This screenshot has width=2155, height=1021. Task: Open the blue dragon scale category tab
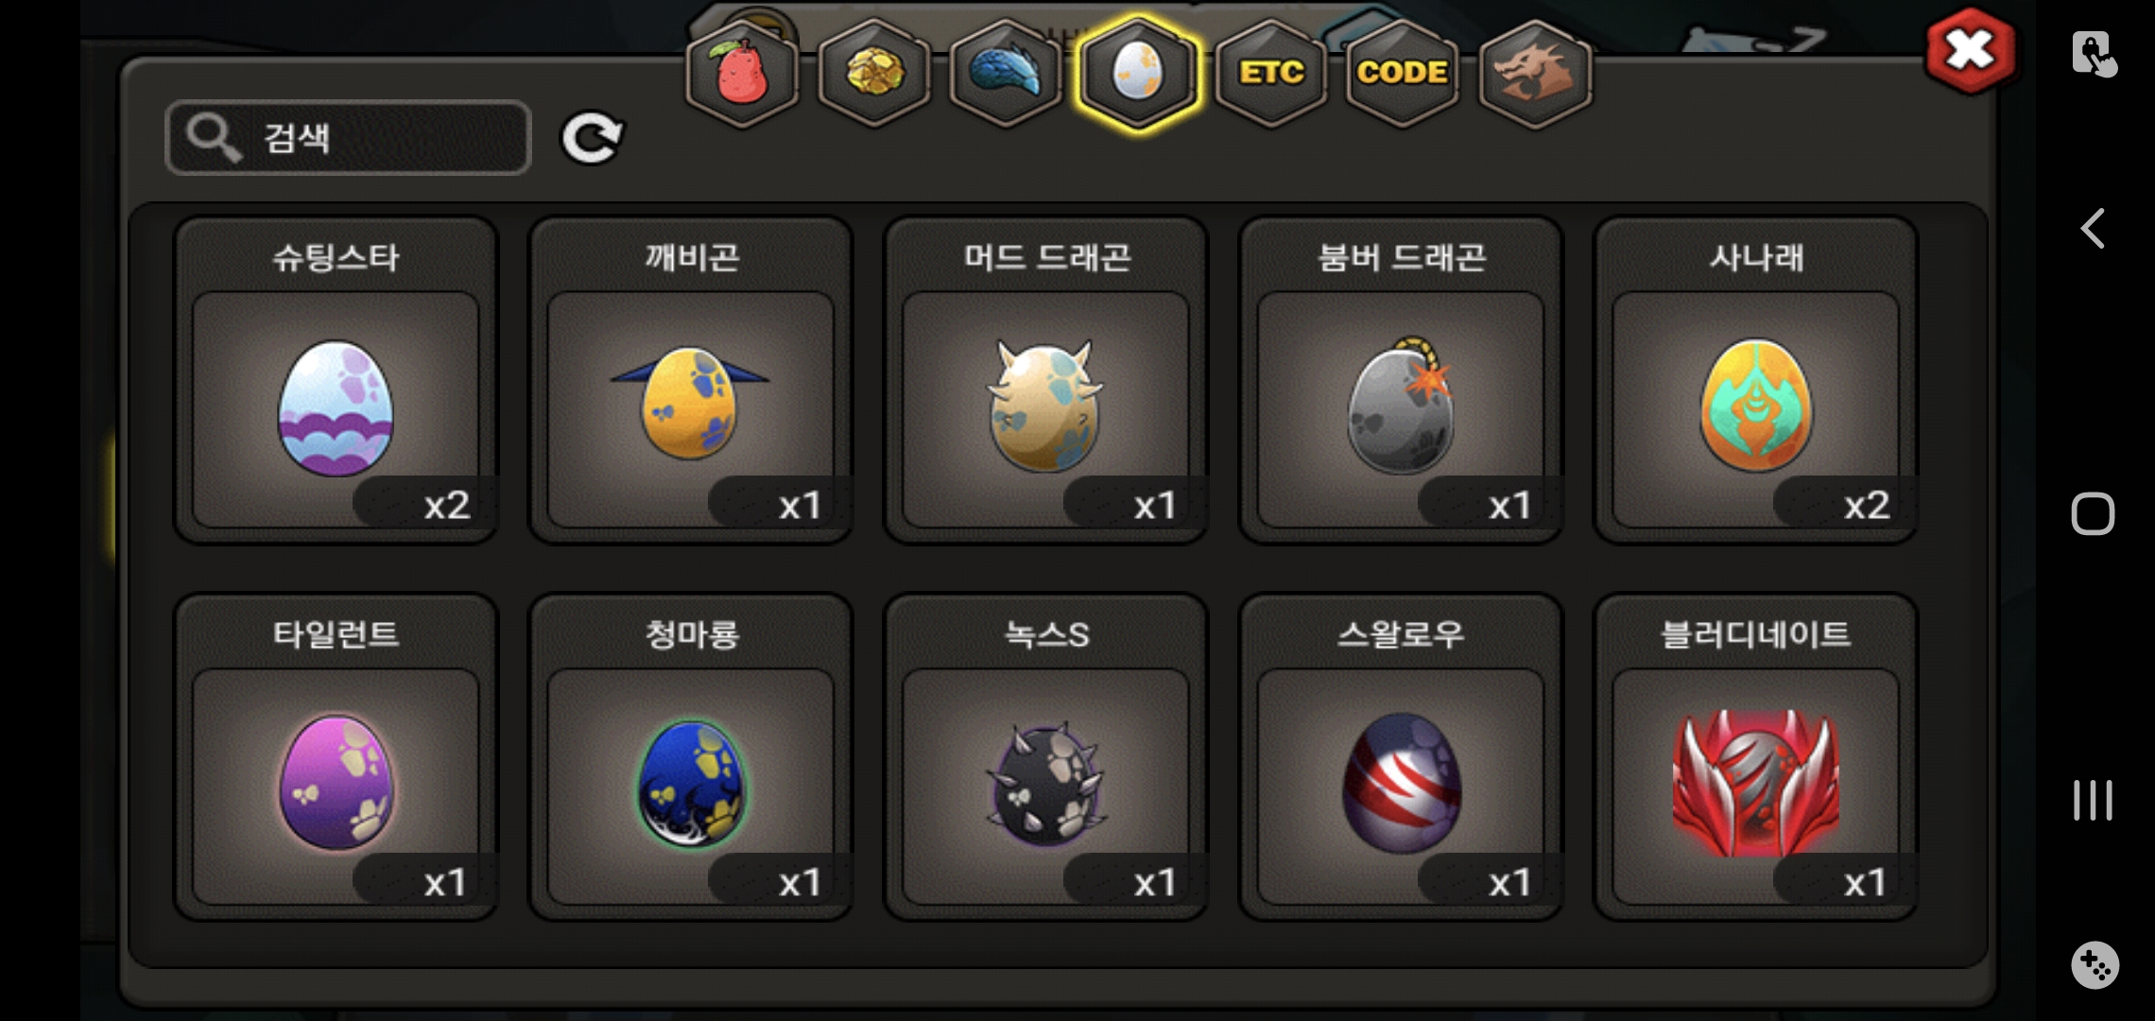(x=1006, y=73)
